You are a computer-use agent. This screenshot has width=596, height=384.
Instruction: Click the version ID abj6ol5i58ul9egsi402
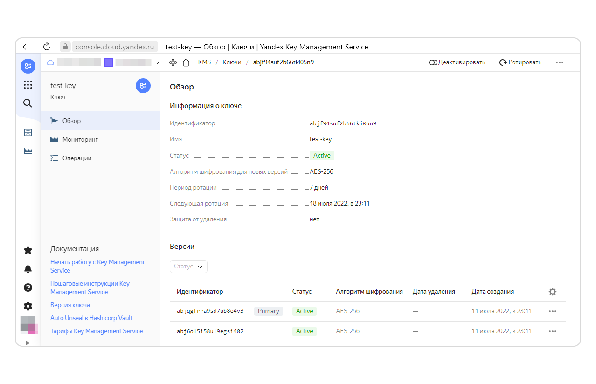pos(210,331)
